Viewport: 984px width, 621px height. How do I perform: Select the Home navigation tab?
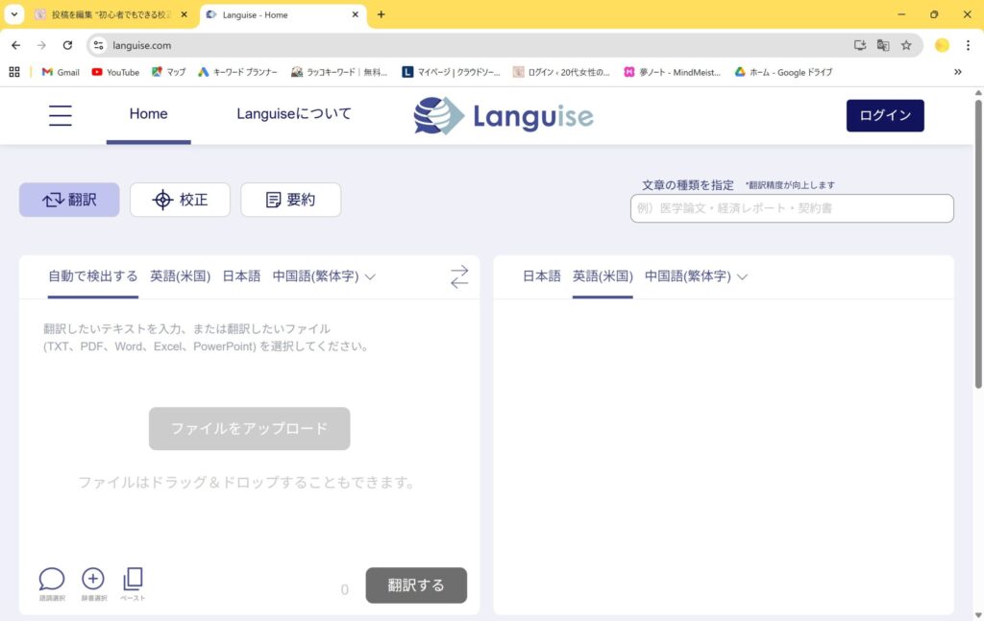click(x=149, y=114)
